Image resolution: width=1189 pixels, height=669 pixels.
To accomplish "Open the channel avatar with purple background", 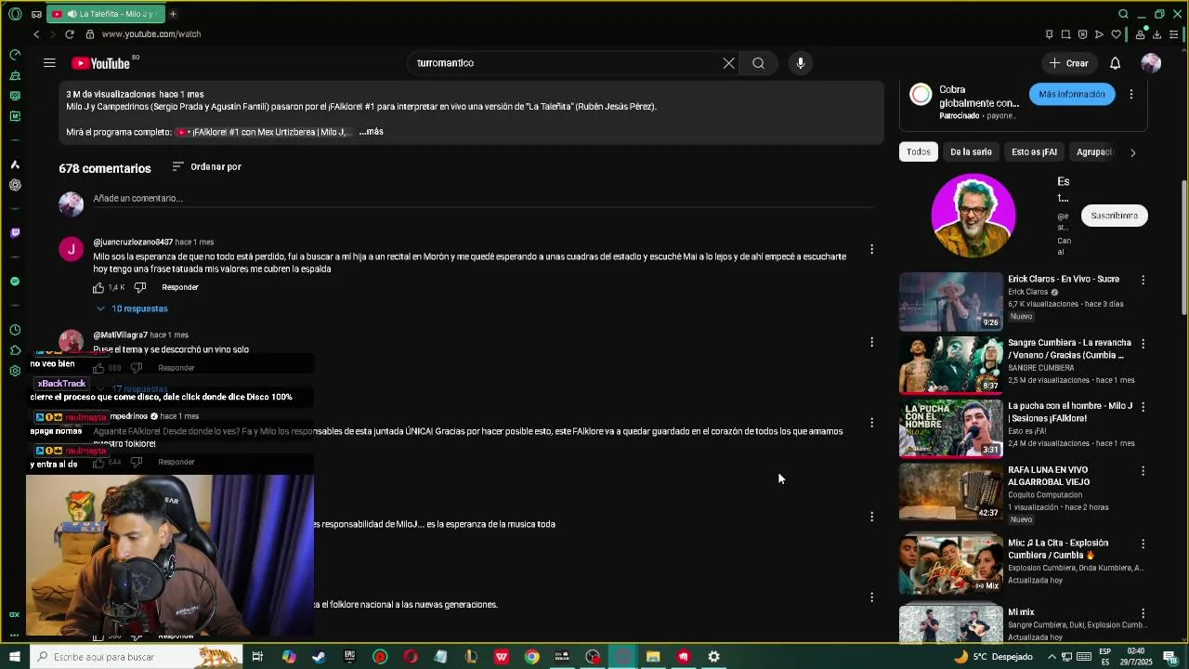I will point(973,216).
